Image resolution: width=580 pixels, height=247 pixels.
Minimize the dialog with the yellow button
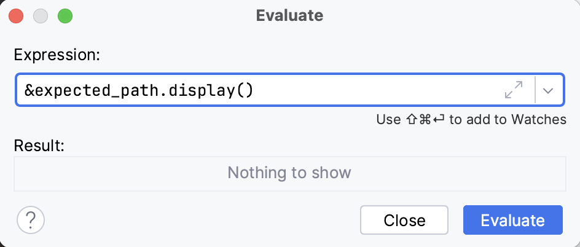click(41, 15)
